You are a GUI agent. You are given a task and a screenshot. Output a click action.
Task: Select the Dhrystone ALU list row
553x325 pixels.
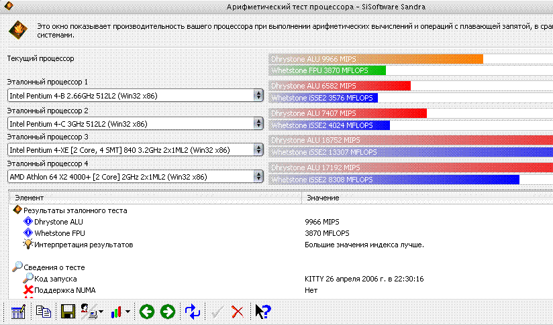281,222
